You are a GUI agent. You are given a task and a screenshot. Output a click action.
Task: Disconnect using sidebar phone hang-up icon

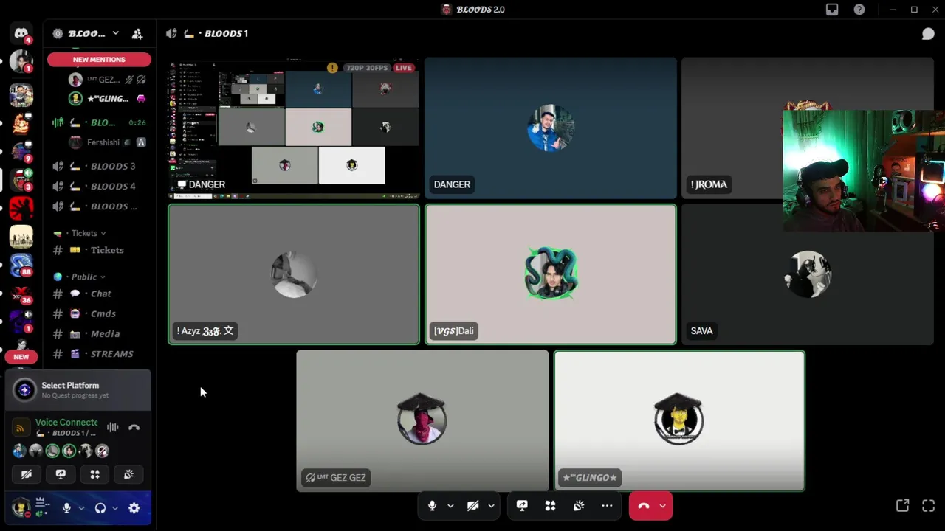pos(134,427)
